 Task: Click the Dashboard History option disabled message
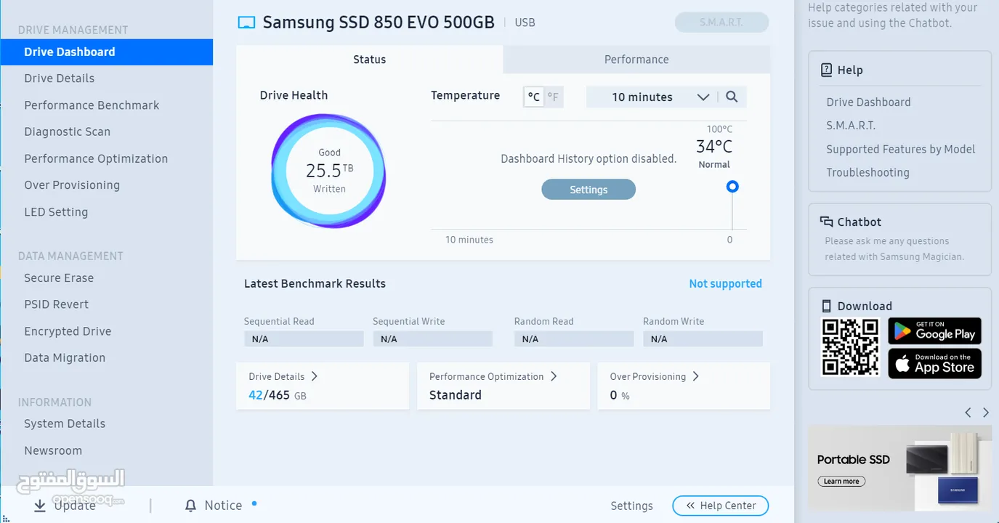pyautogui.click(x=589, y=158)
